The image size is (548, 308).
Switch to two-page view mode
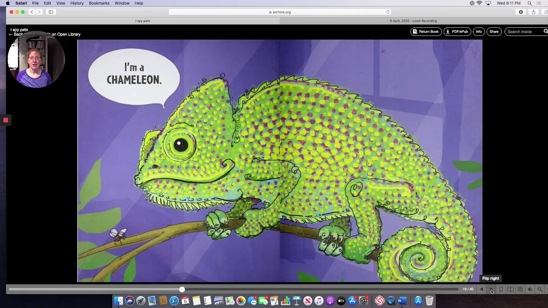click(510, 290)
